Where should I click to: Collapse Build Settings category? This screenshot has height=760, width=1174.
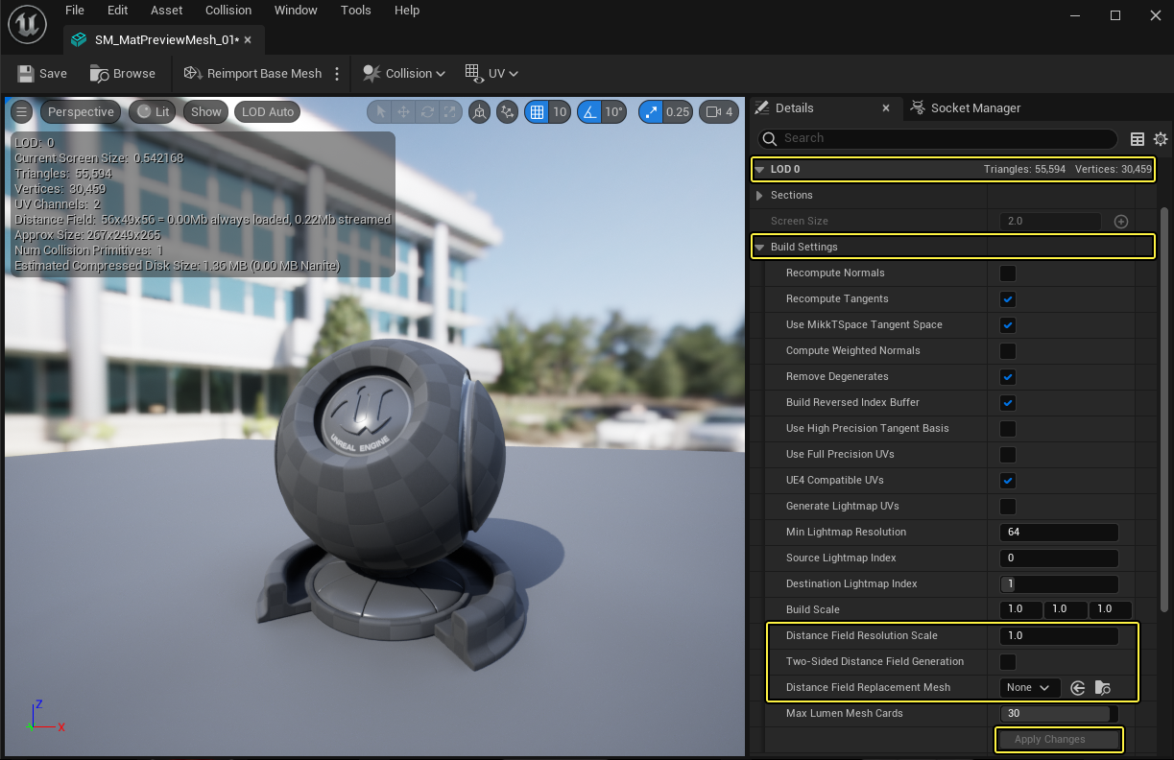click(759, 247)
